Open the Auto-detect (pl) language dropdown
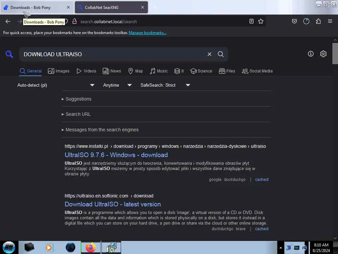The height and width of the screenshot is (254, 338). pyautogui.click(x=56, y=85)
